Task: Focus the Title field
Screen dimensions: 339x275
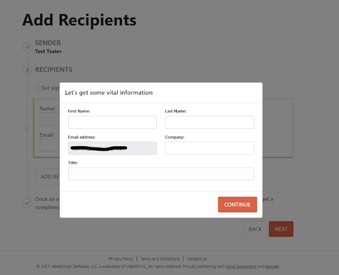Action: 161,174
